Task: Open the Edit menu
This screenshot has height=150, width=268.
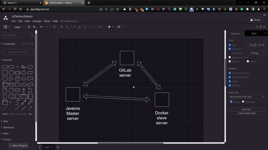Action: point(20,21)
